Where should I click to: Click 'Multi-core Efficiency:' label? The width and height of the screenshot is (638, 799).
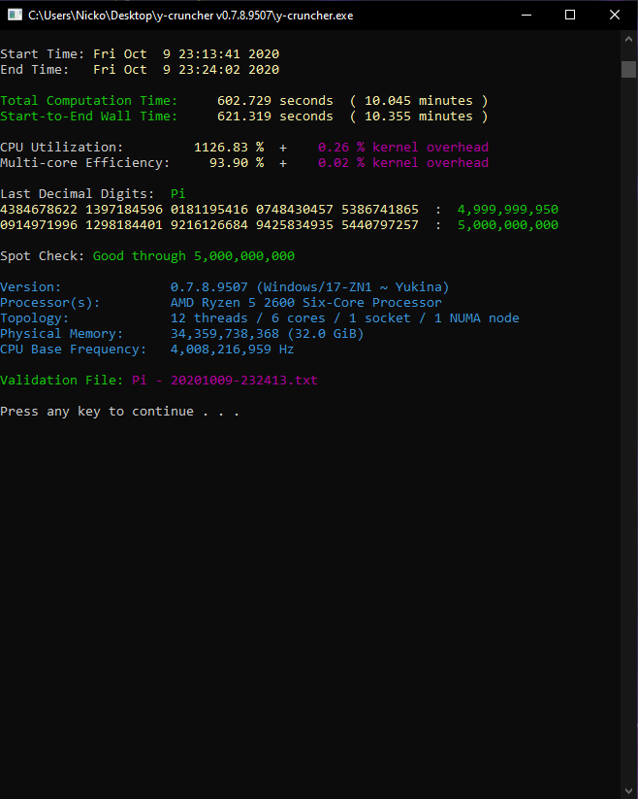[85, 163]
